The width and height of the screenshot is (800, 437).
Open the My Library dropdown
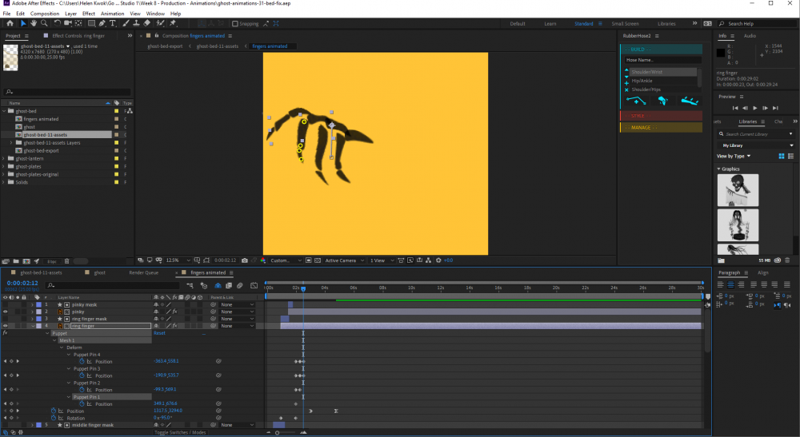click(757, 145)
